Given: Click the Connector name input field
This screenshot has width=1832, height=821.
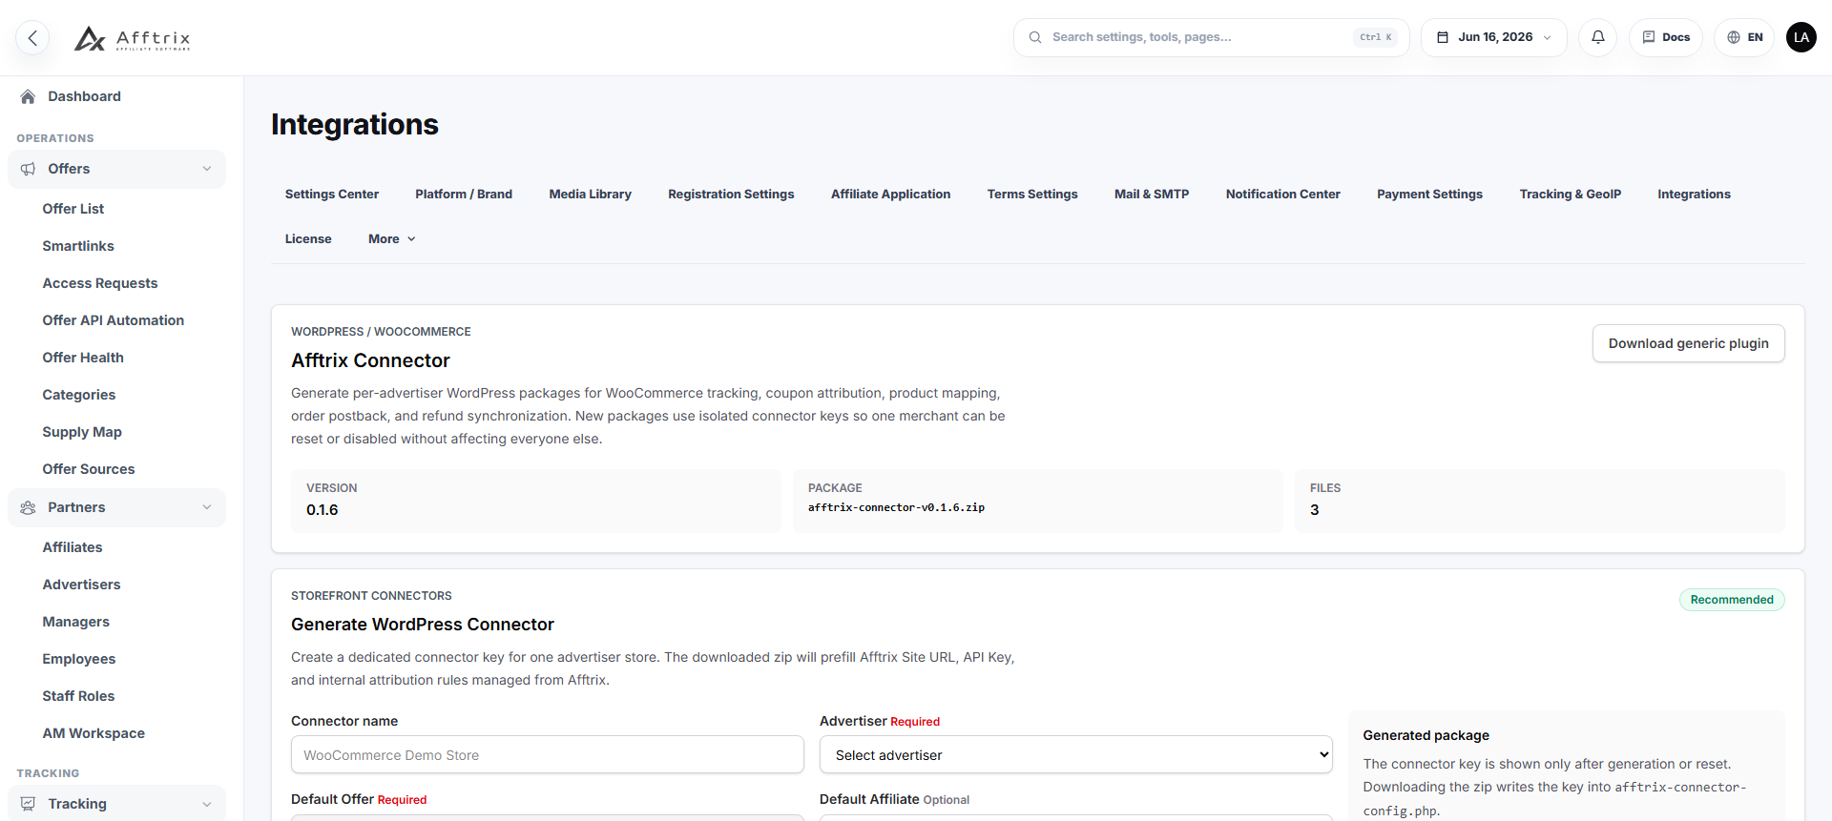Looking at the screenshot, I should pyautogui.click(x=548, y=754).
